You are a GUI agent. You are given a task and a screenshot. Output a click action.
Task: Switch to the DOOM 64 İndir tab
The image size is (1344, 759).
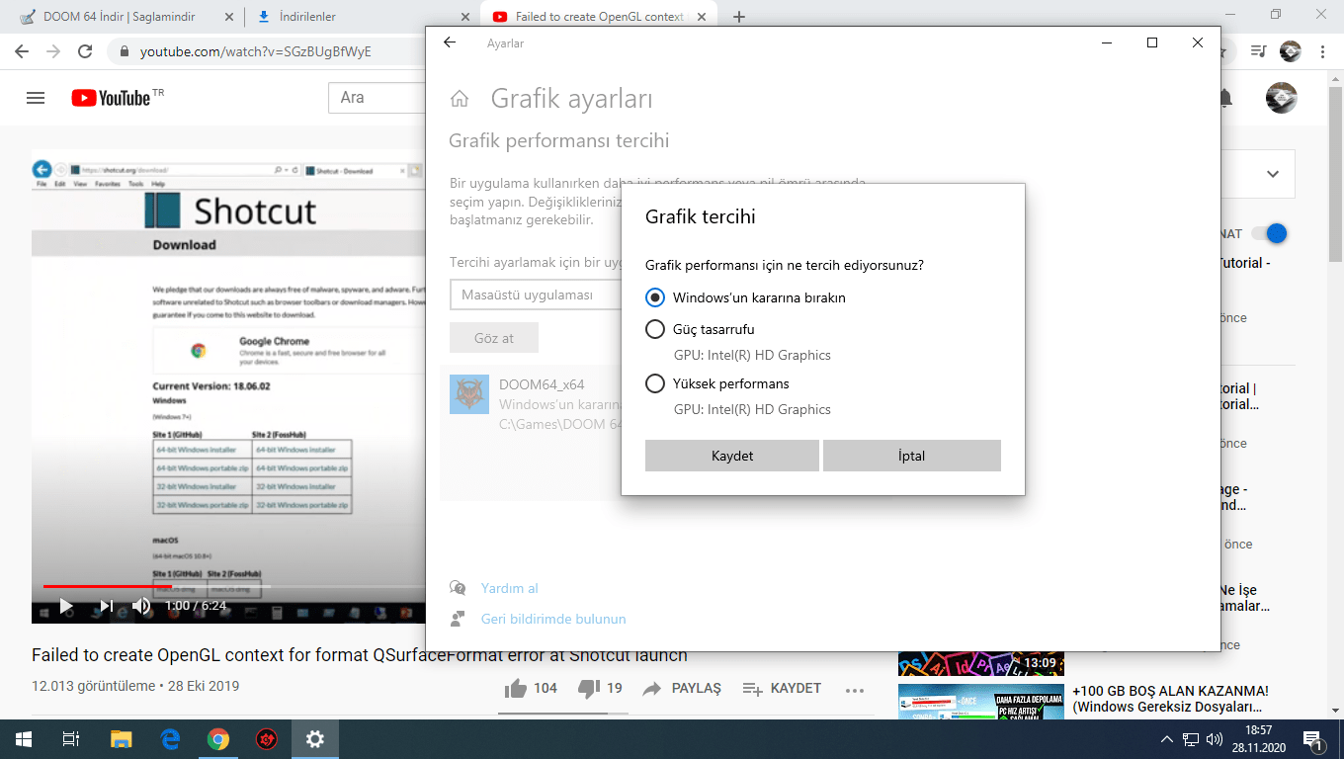[x=126, y=17]
